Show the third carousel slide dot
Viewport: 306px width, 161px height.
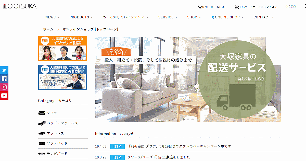(x=193, y=119)
